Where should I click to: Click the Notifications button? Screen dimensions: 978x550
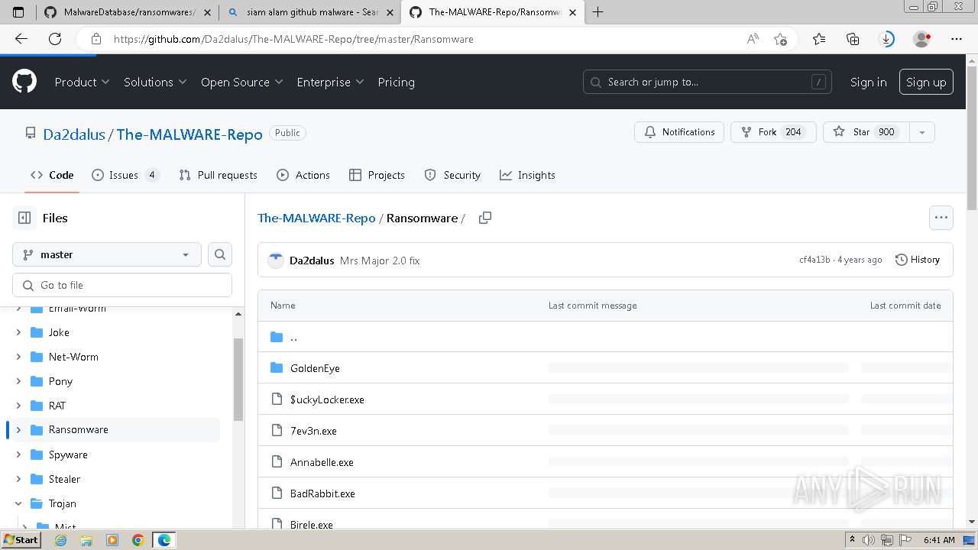click(x=680, y=132)
